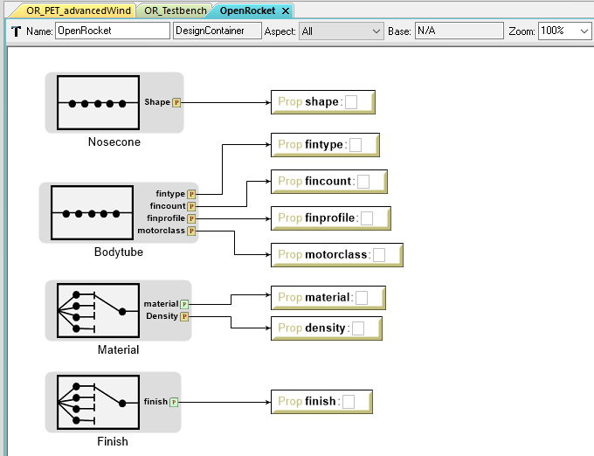594x456 pixels.
Task: Select the Nosecone component icon
Action: [98, 102]
